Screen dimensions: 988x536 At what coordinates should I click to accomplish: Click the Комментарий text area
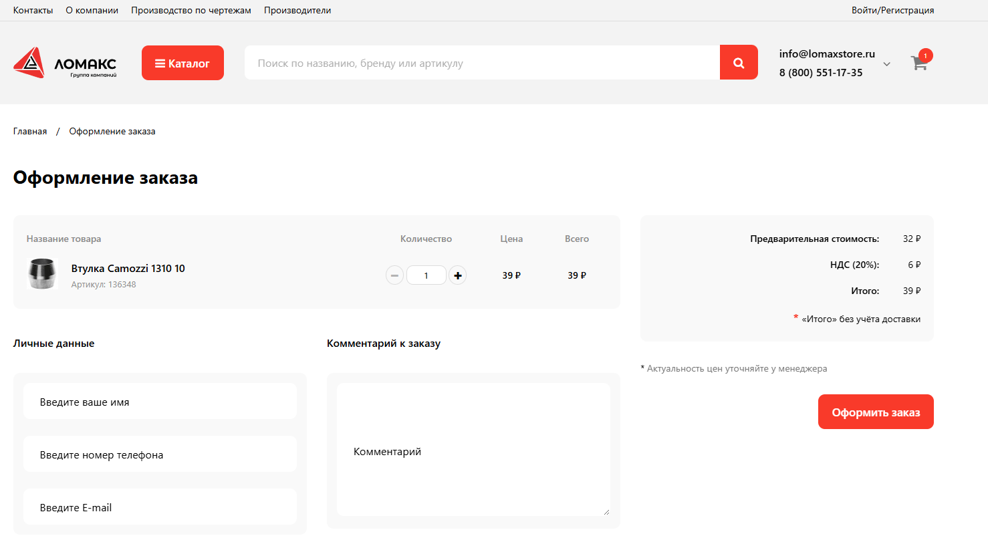pyautogui.click(x=473, y=450)
